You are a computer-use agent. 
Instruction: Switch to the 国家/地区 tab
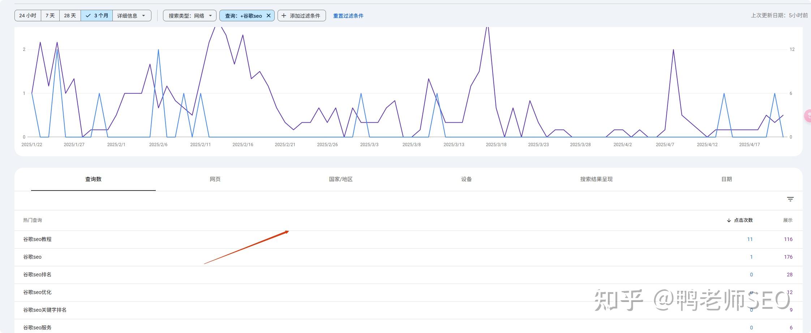pyautogui.click(x=340, y=179)
